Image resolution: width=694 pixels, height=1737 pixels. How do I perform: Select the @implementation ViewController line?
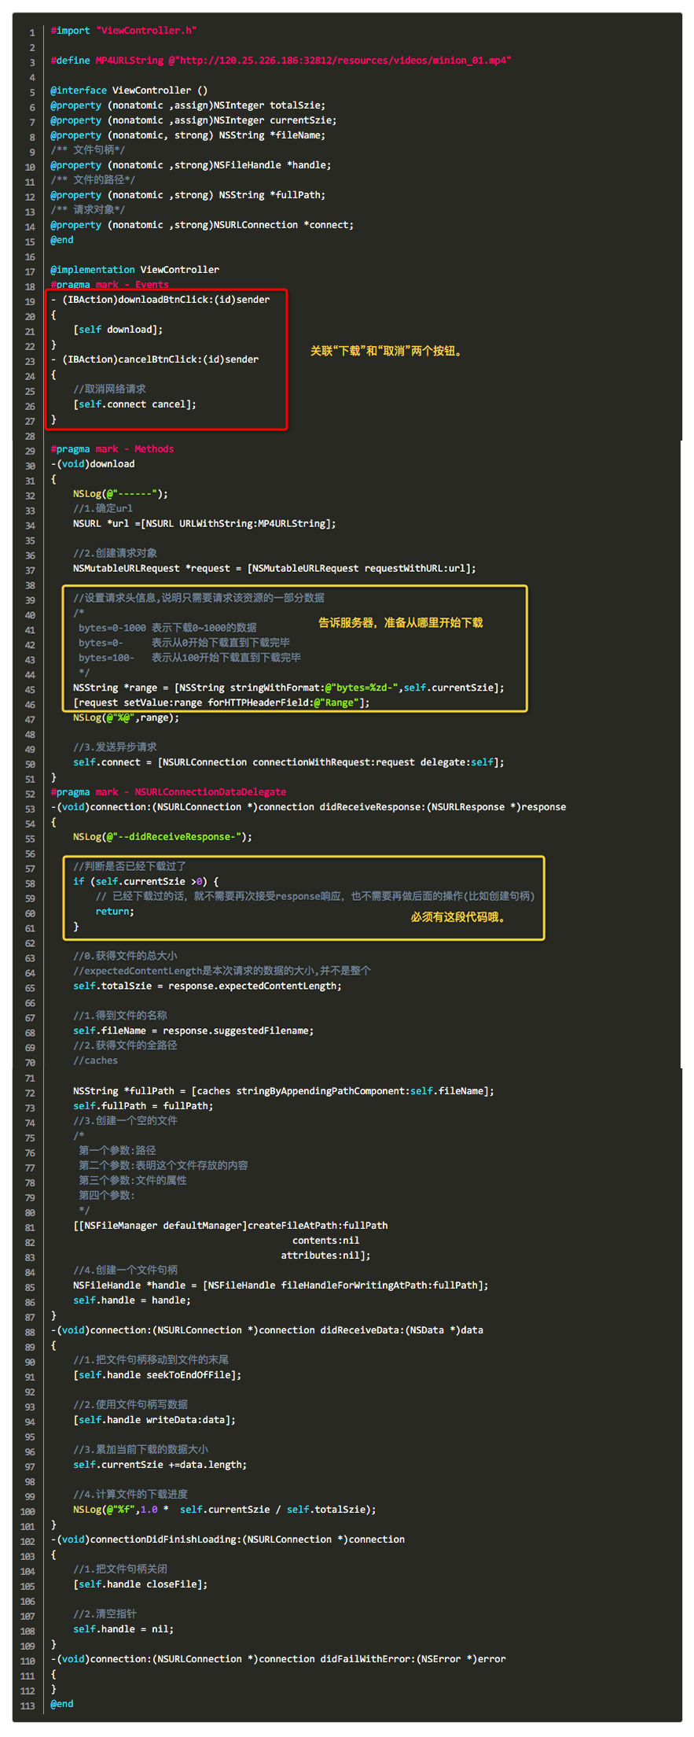(135, 270)
